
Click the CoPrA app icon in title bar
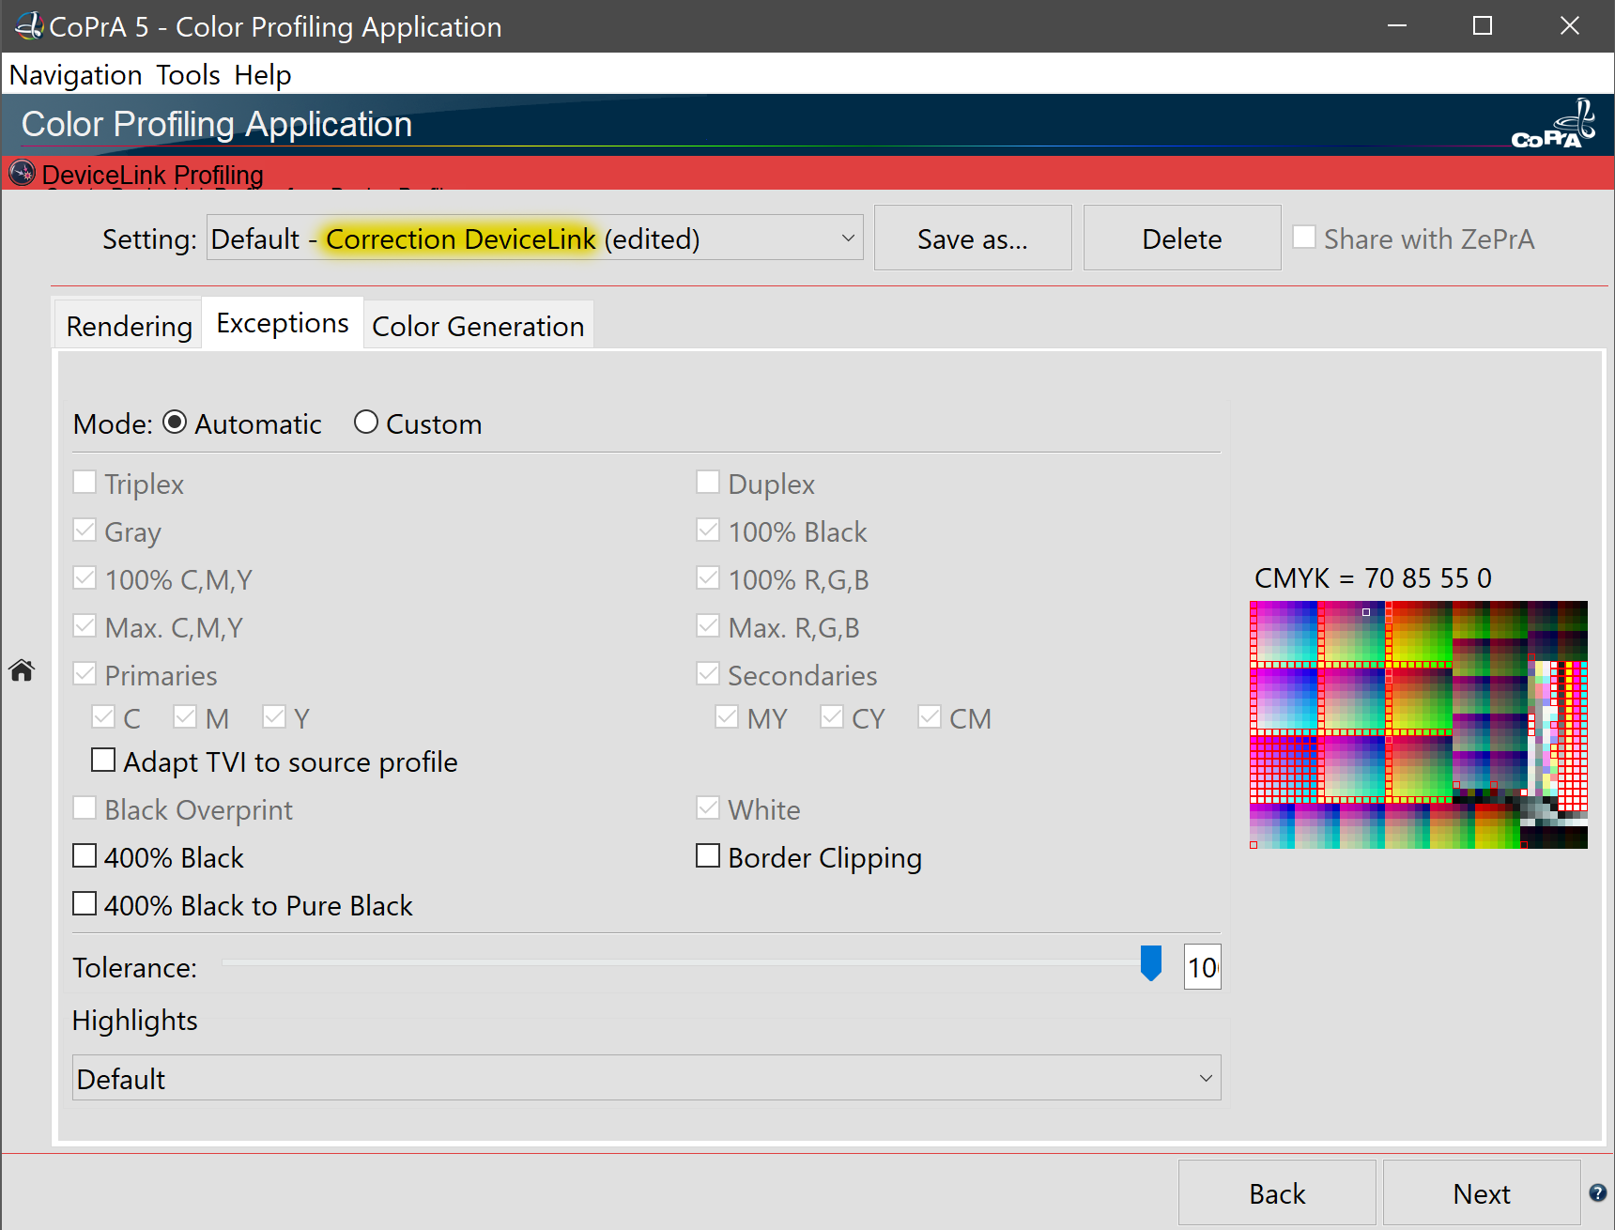coord(28,26)
